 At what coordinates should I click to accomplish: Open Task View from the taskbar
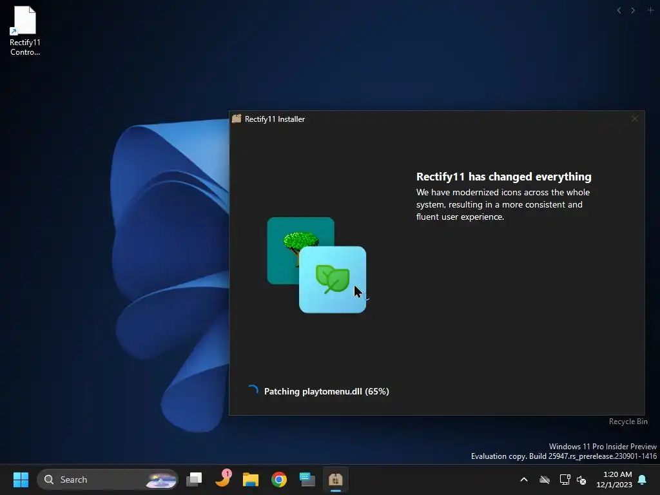point(194,480)
